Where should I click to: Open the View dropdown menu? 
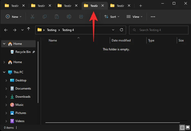pyautogui.click(x=134, y=17)
